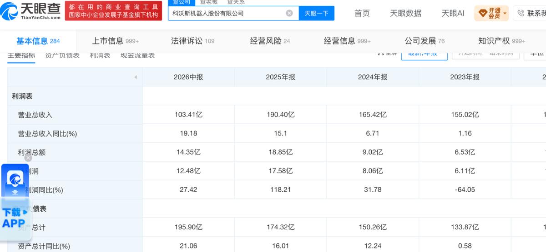Click the 165.42亿 revenue cell
Viewport: 546px width, 252px height.
pyautogui.click(x=373, y=115)
